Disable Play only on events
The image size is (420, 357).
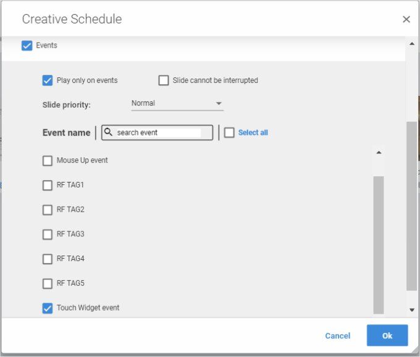point(48,80)
